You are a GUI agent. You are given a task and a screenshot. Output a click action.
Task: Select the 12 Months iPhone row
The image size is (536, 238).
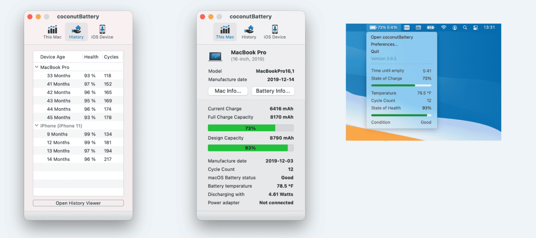click(x=78, y=142)
